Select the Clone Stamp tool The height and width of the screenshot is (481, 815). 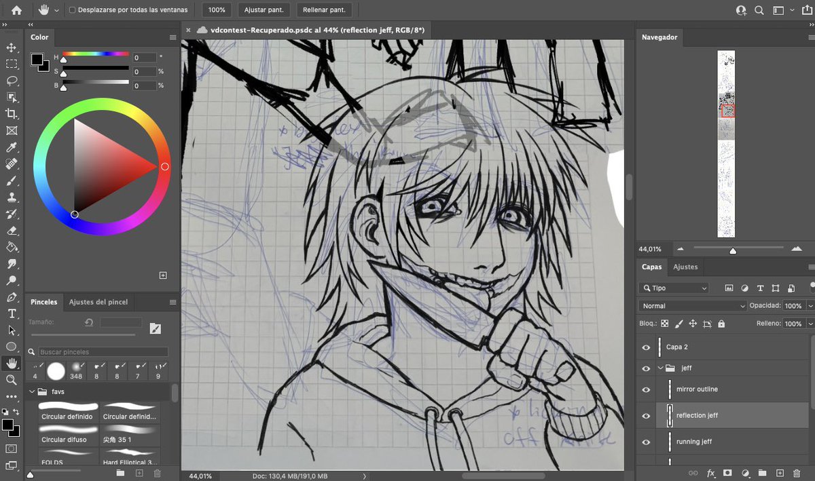[12, 197]
